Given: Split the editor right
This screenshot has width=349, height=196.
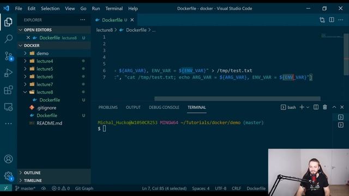Looking at the screenshot, I should click(332, 20).
